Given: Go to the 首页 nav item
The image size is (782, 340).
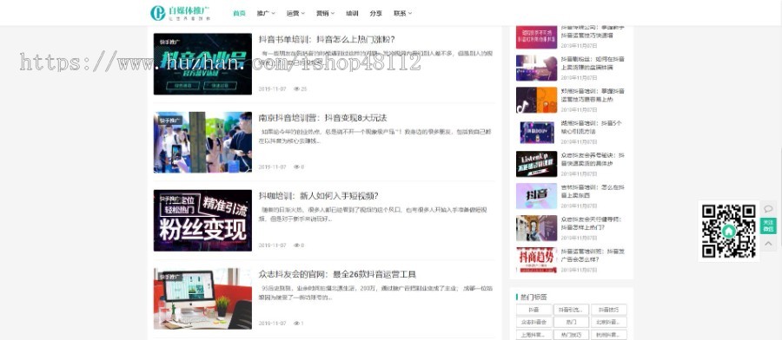Looking at the screenshot, I should 240,13.
